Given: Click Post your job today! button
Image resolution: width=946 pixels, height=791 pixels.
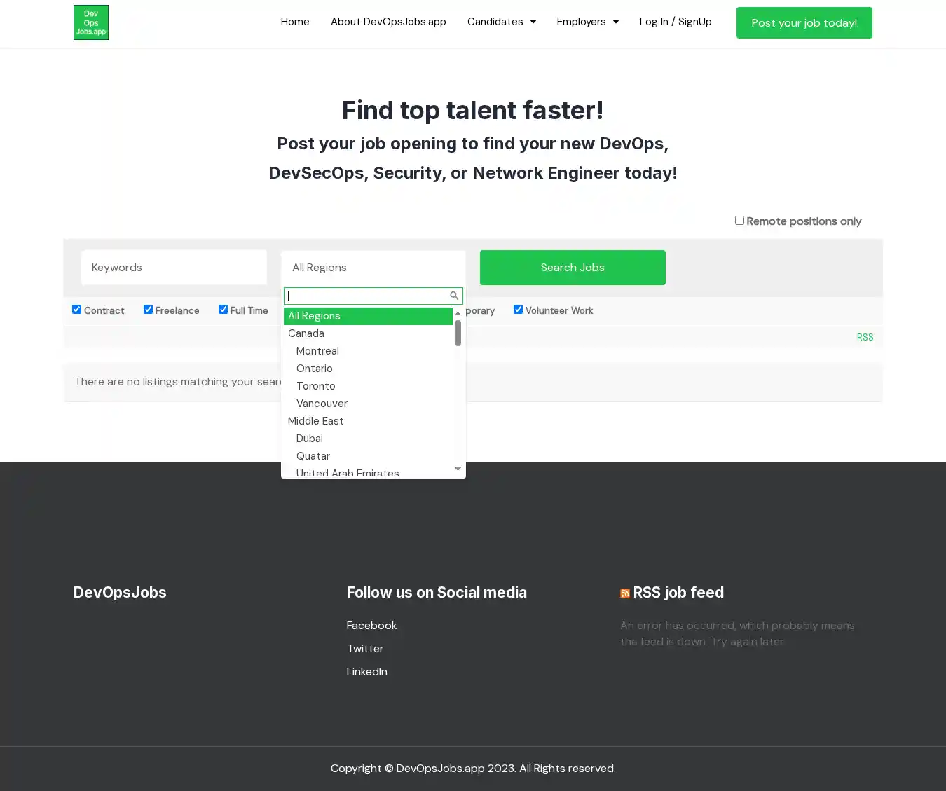Looking at the screenshot, I should [804, 23].
